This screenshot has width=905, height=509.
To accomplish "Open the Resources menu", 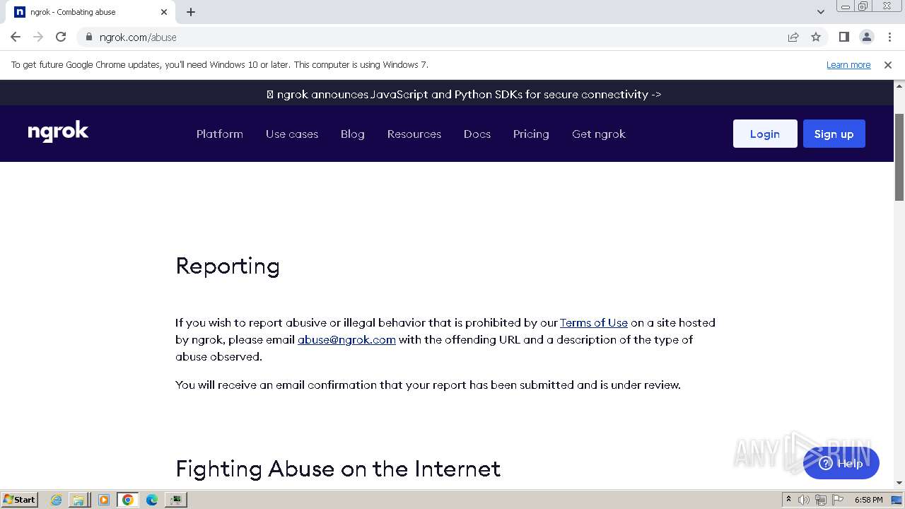I will 414,134.
